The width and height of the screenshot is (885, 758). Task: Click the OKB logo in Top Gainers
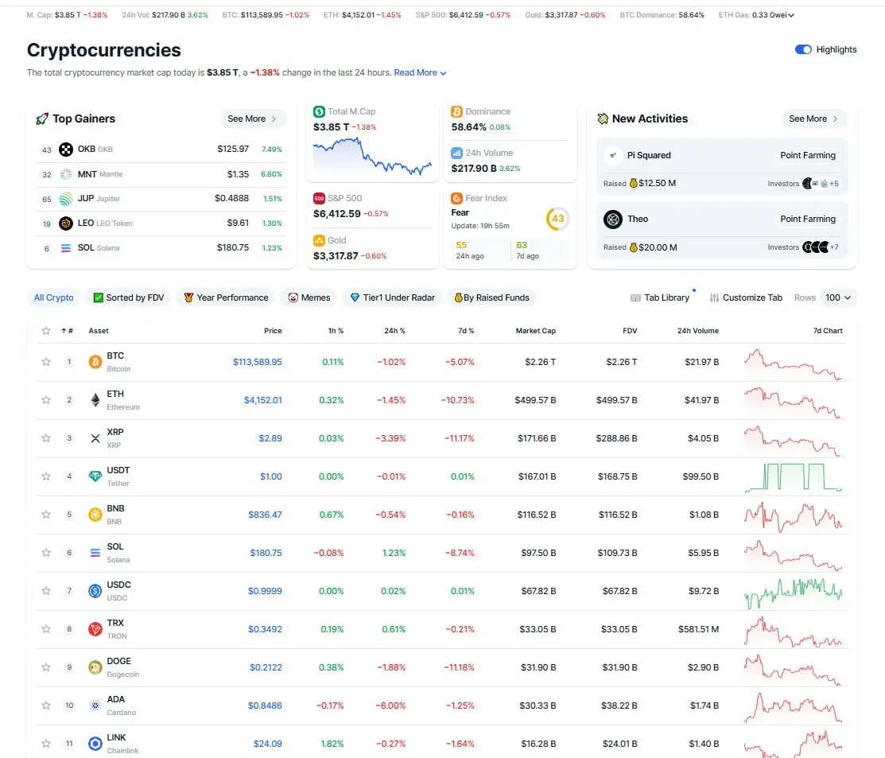(x=66, y=150)
